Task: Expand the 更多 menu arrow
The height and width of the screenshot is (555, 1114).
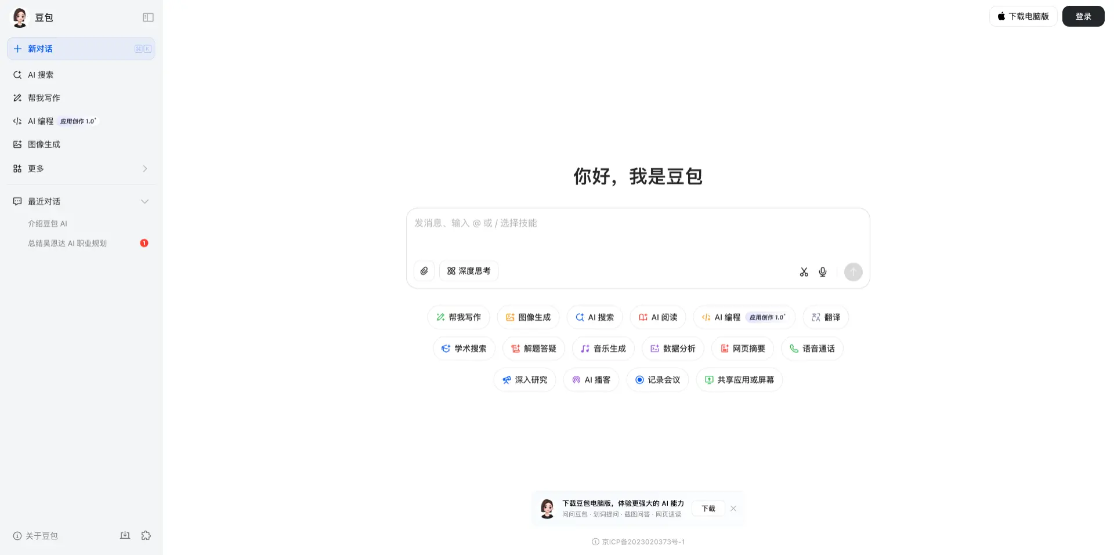Action: click(144, 169)
